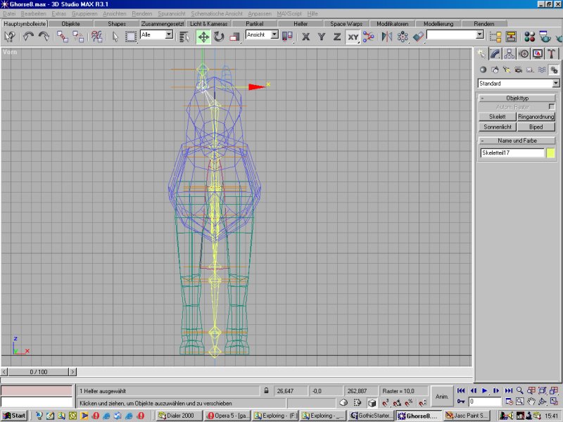This screenshot has width=563, height=422.
Task: Switch to the Motion panel icon
Action: 524,54
